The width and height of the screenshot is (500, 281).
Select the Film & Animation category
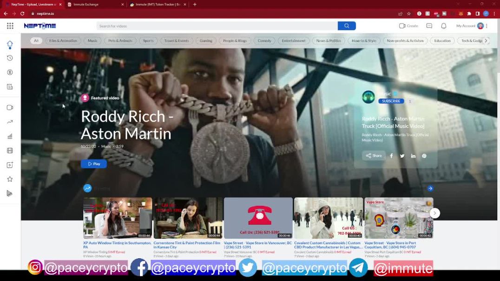[63, 40]
